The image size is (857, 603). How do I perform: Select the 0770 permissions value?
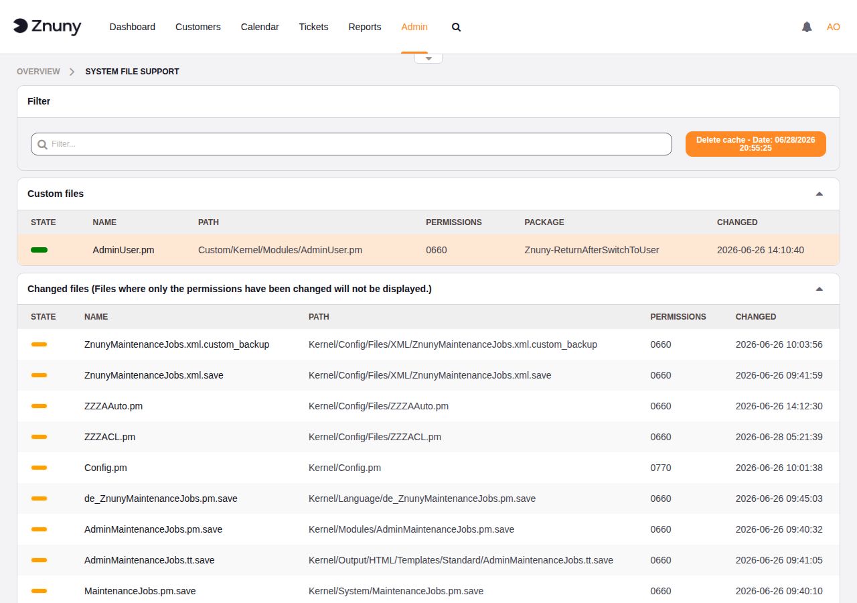tap(661, 468)
